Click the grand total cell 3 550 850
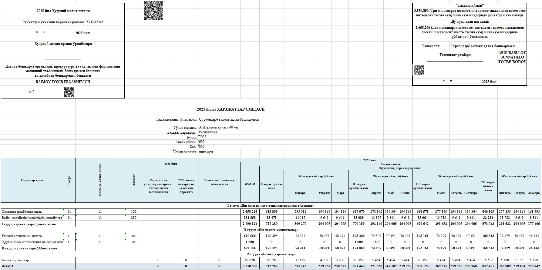This screenshot has height=270, width=542. (x=250, y=266)
